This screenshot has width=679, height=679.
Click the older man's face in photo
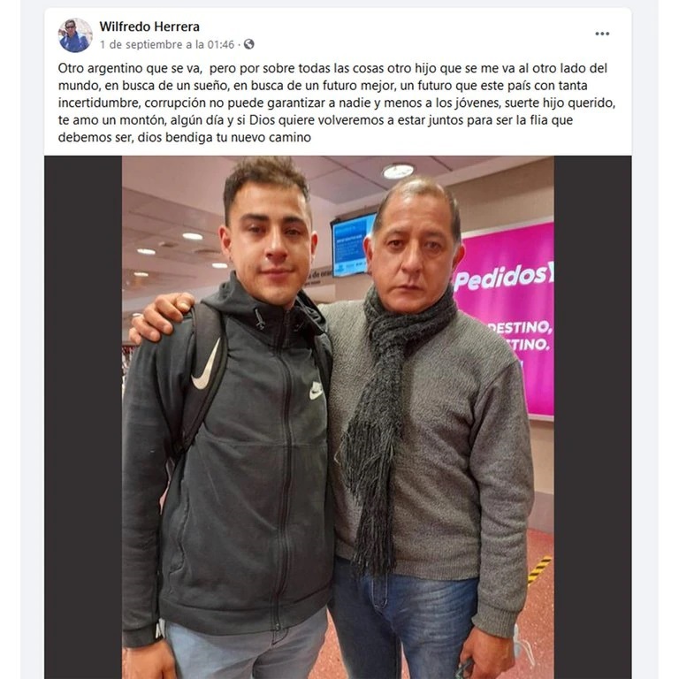[413, 251]
